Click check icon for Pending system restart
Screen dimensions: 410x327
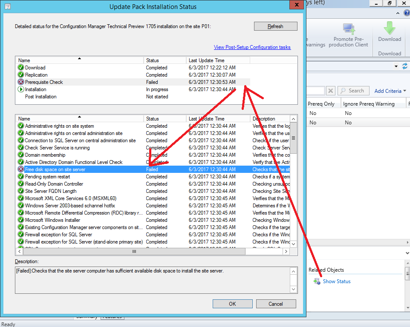[20, 177]
